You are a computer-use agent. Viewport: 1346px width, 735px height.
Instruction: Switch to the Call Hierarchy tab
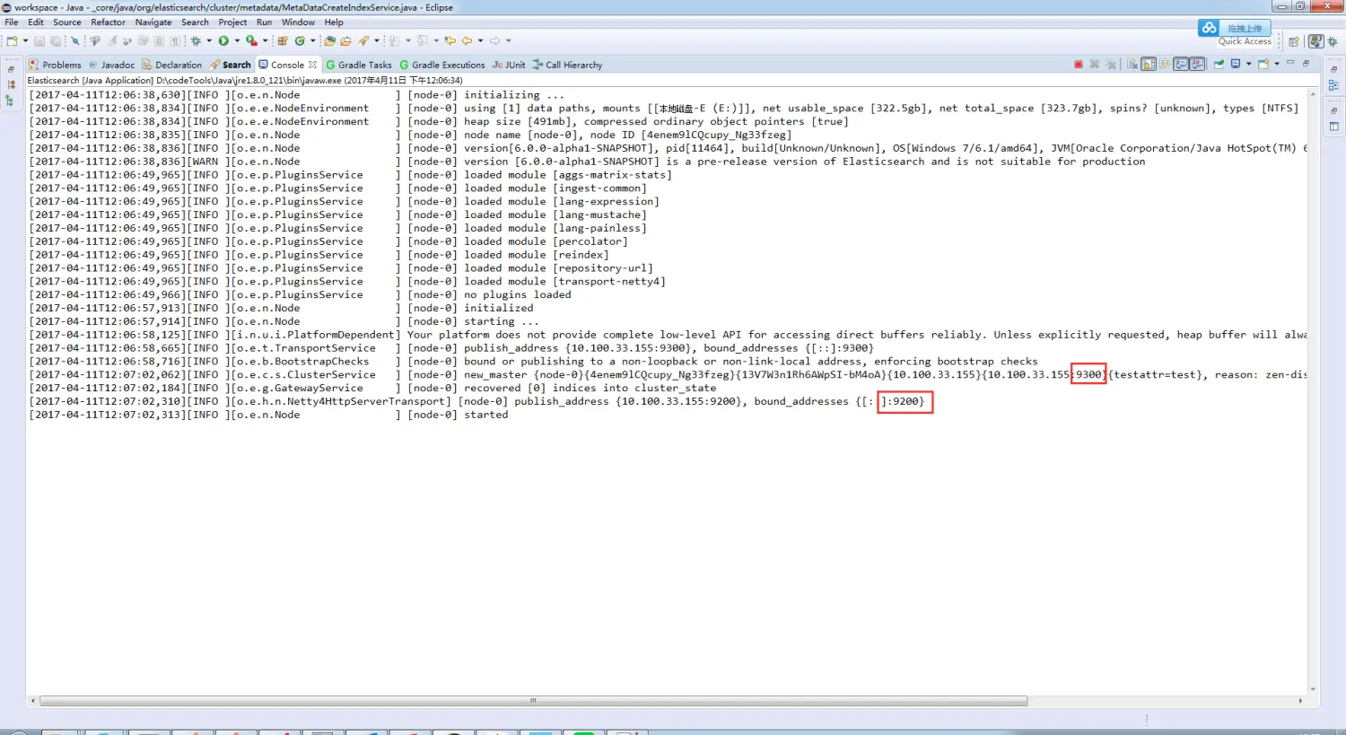click(567, 65)
